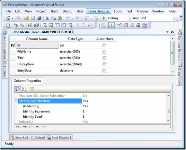
Task: Click the Paste clipboard icon
Action: (x=60, y=18)
